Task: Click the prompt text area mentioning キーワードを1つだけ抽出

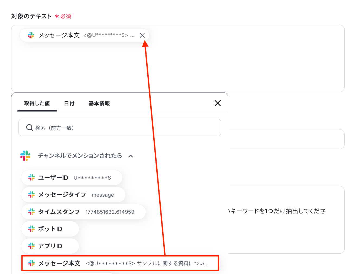Action: click(286, 220)
